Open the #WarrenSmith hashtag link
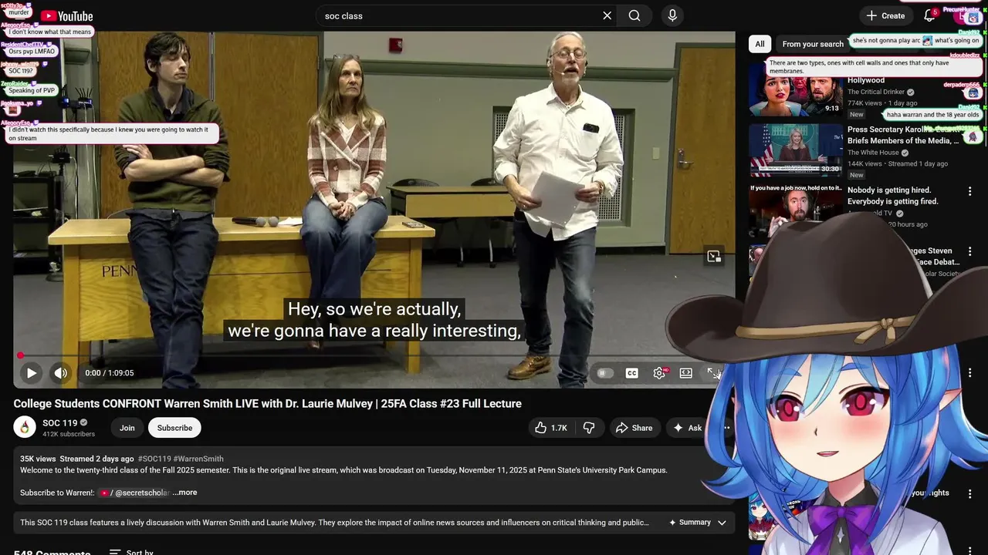The image size is (988, 555). (x=198, y=459)
